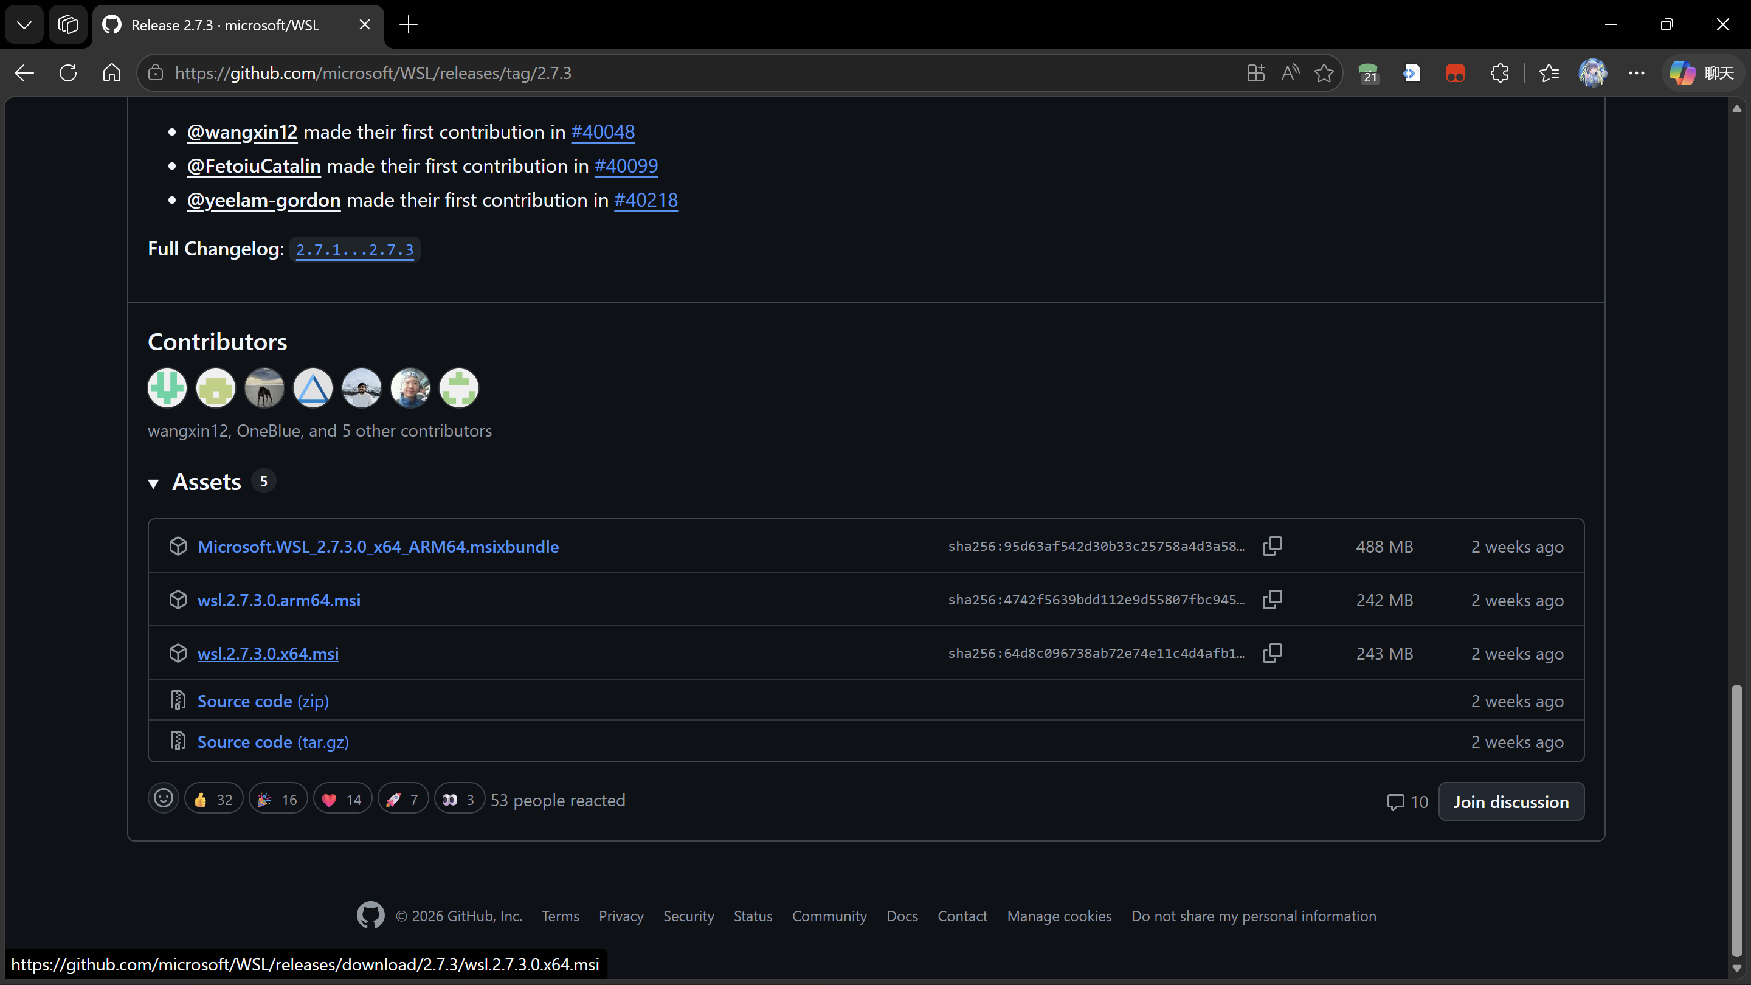1751x985 pixels.
Task: Open the fifth contributor avatar photo
Action: tap(362, 388)
